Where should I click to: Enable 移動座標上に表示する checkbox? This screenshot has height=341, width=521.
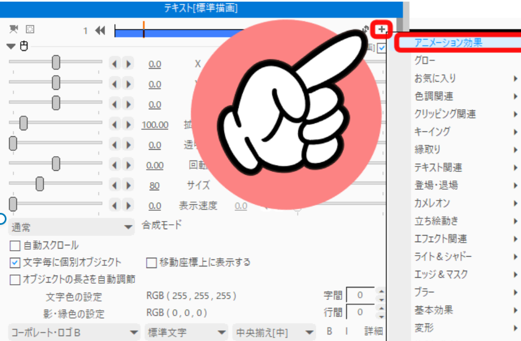151,263
